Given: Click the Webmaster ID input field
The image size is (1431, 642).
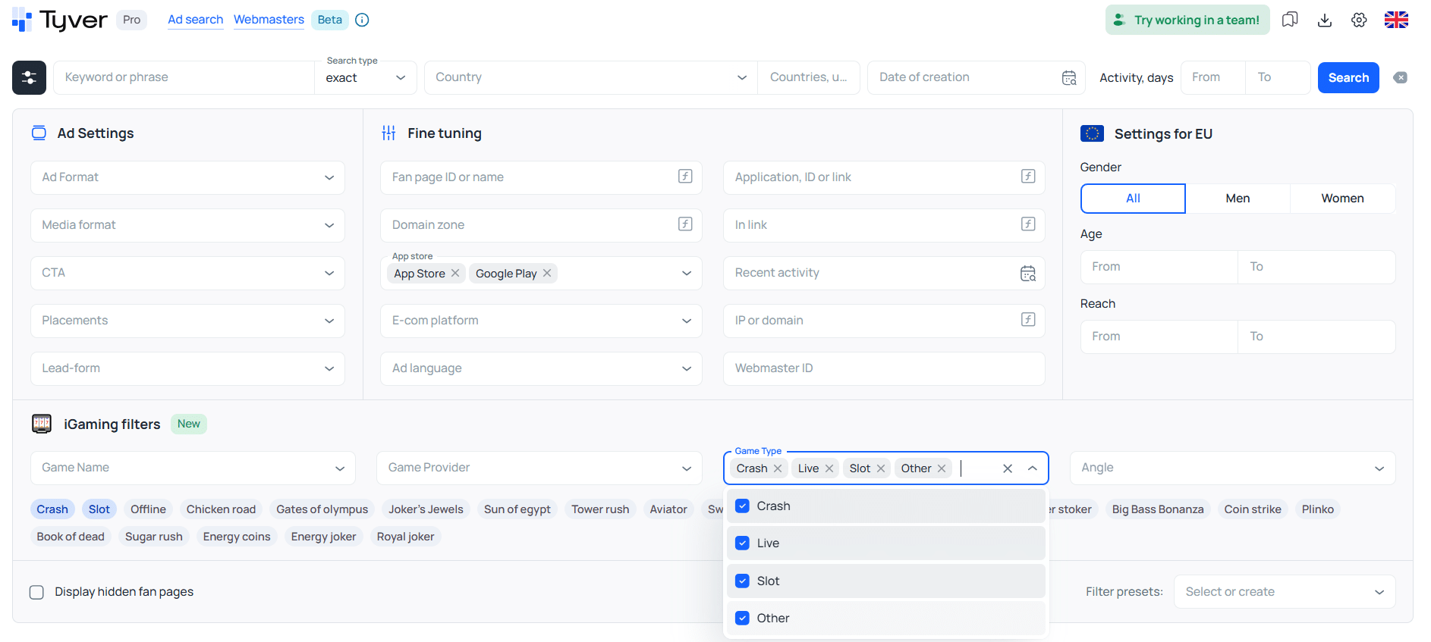Looking at the screenshot, I should (x=884, y=368).
